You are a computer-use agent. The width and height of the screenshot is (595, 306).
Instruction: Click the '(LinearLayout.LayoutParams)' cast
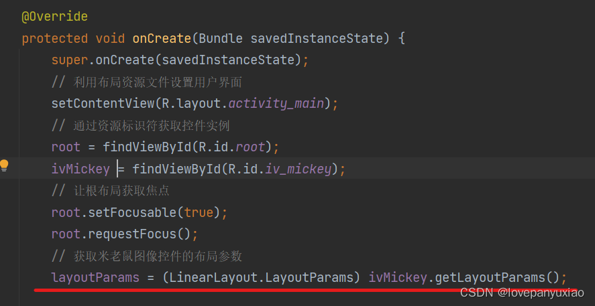(x=261, y=278)
